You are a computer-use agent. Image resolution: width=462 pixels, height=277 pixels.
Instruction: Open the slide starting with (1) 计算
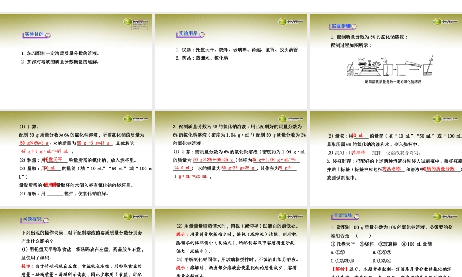76,159
